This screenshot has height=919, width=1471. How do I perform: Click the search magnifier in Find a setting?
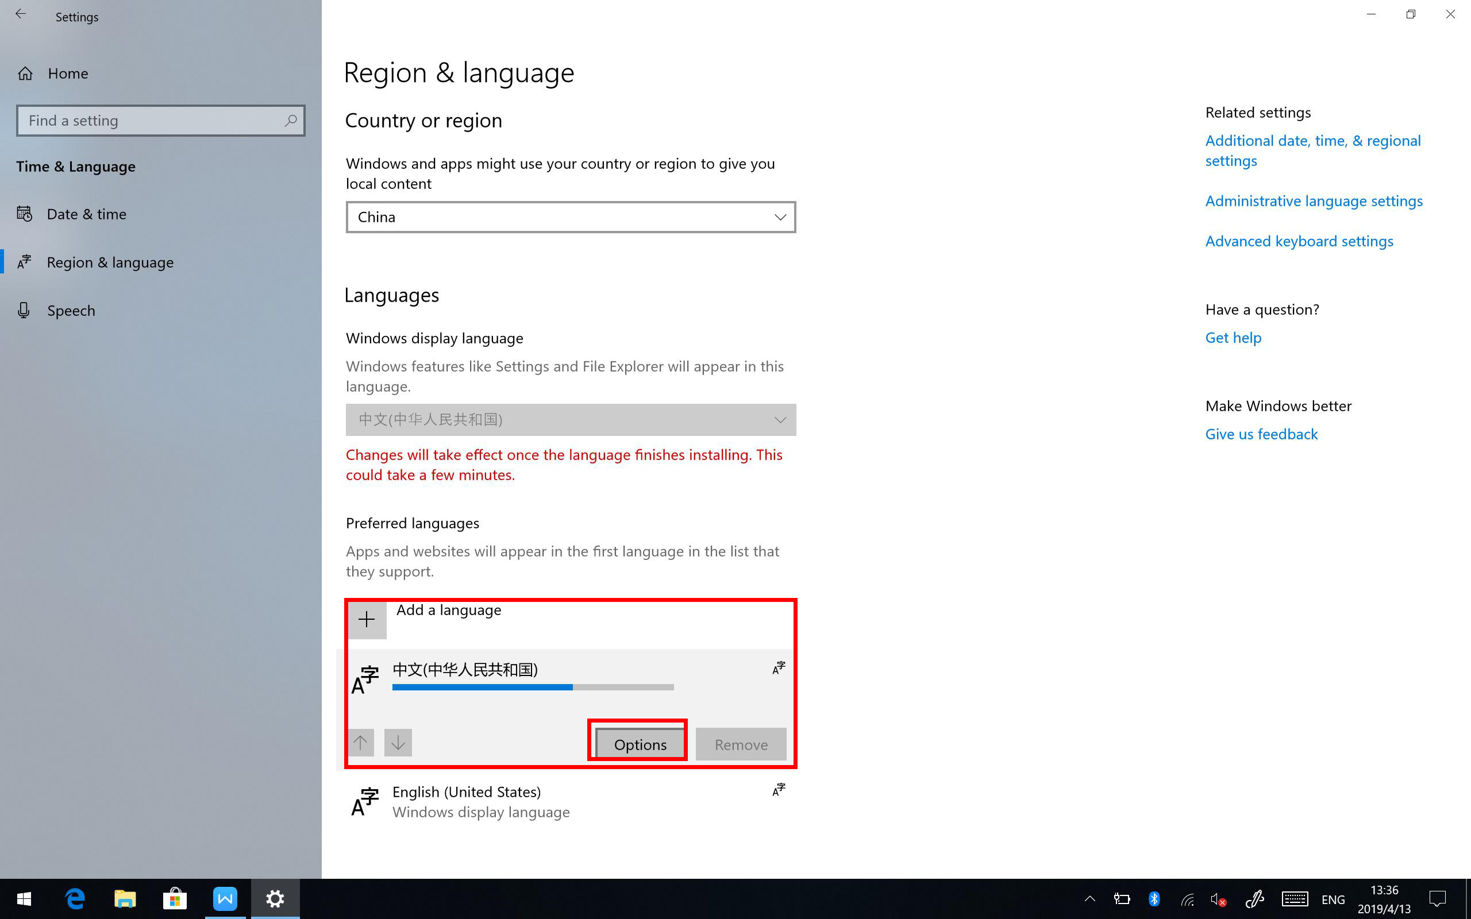point(291,121)
